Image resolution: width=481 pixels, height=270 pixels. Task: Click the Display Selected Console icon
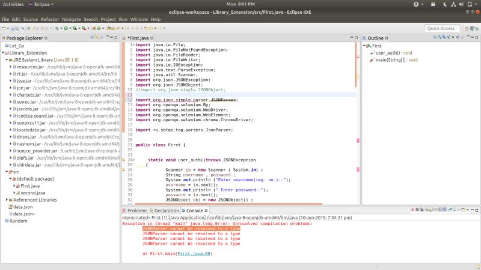(x=454, y=209)
